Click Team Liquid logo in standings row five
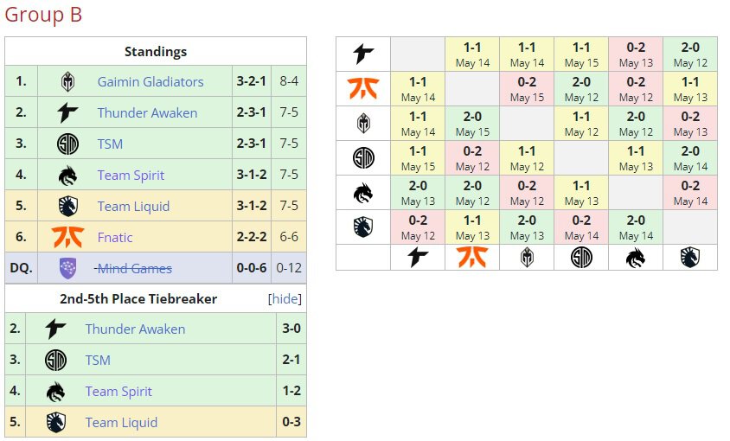The width and height of the screenshot is (730, 441). (68, 207)
